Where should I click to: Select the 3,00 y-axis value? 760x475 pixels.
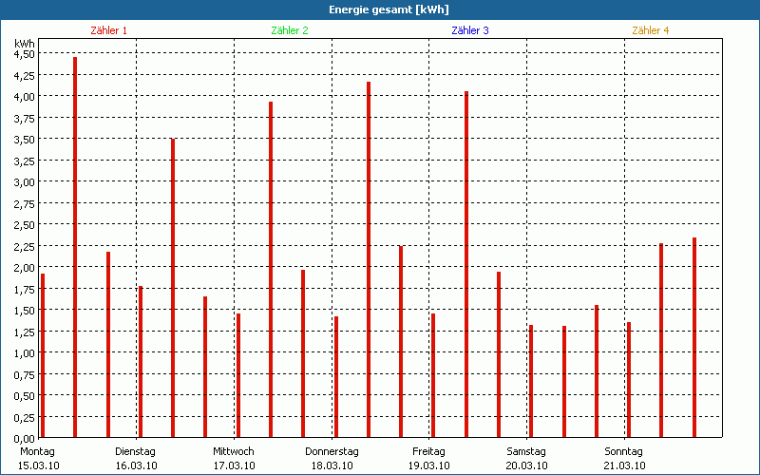[x=25, y=182]
